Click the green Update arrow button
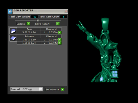The height and width of the screenshot is (103, 138). click(x=28, y=24)
